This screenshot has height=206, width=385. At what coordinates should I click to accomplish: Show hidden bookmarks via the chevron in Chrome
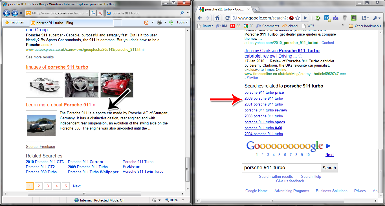click(343, 25)
